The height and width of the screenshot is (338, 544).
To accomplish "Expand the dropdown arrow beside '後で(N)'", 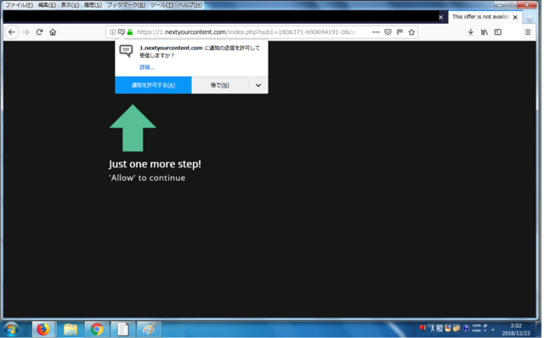I will coord(258,85).
